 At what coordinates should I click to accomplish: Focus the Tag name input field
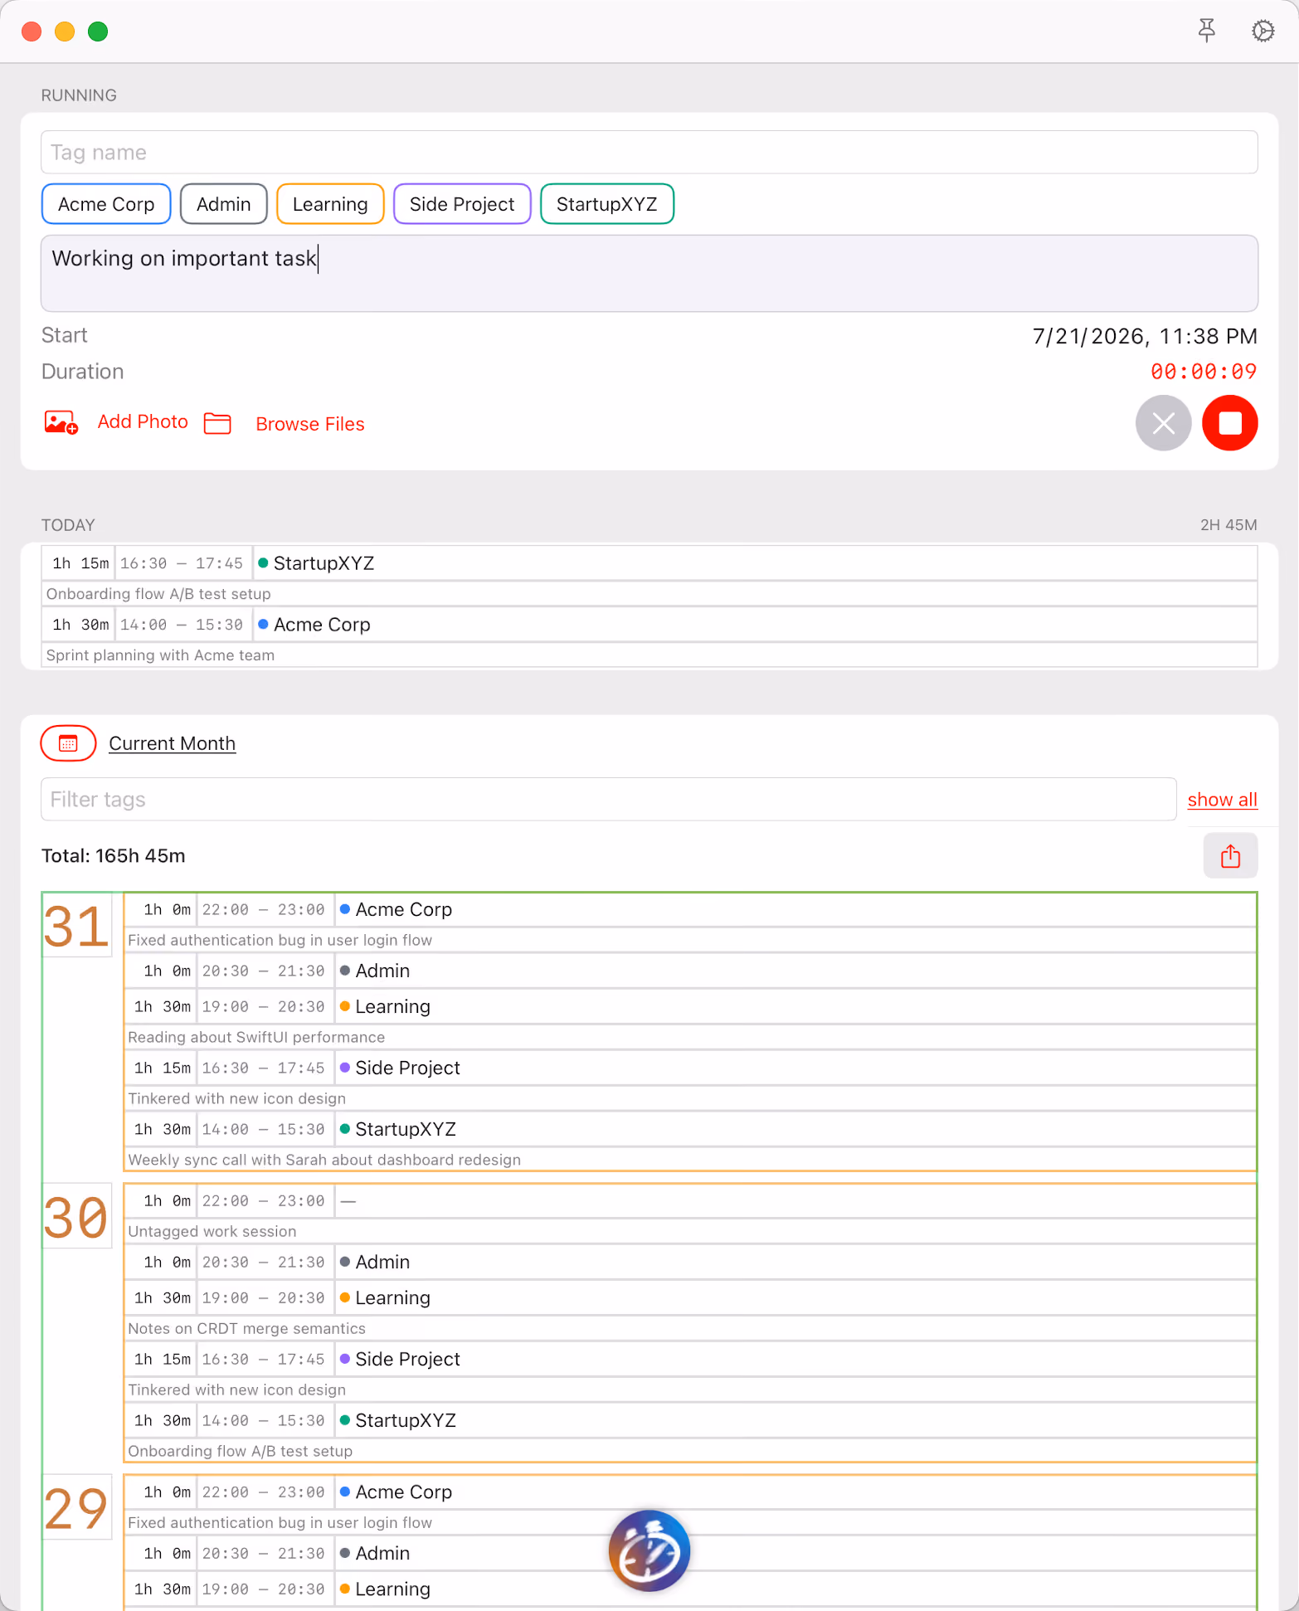[x=649, y=153]
